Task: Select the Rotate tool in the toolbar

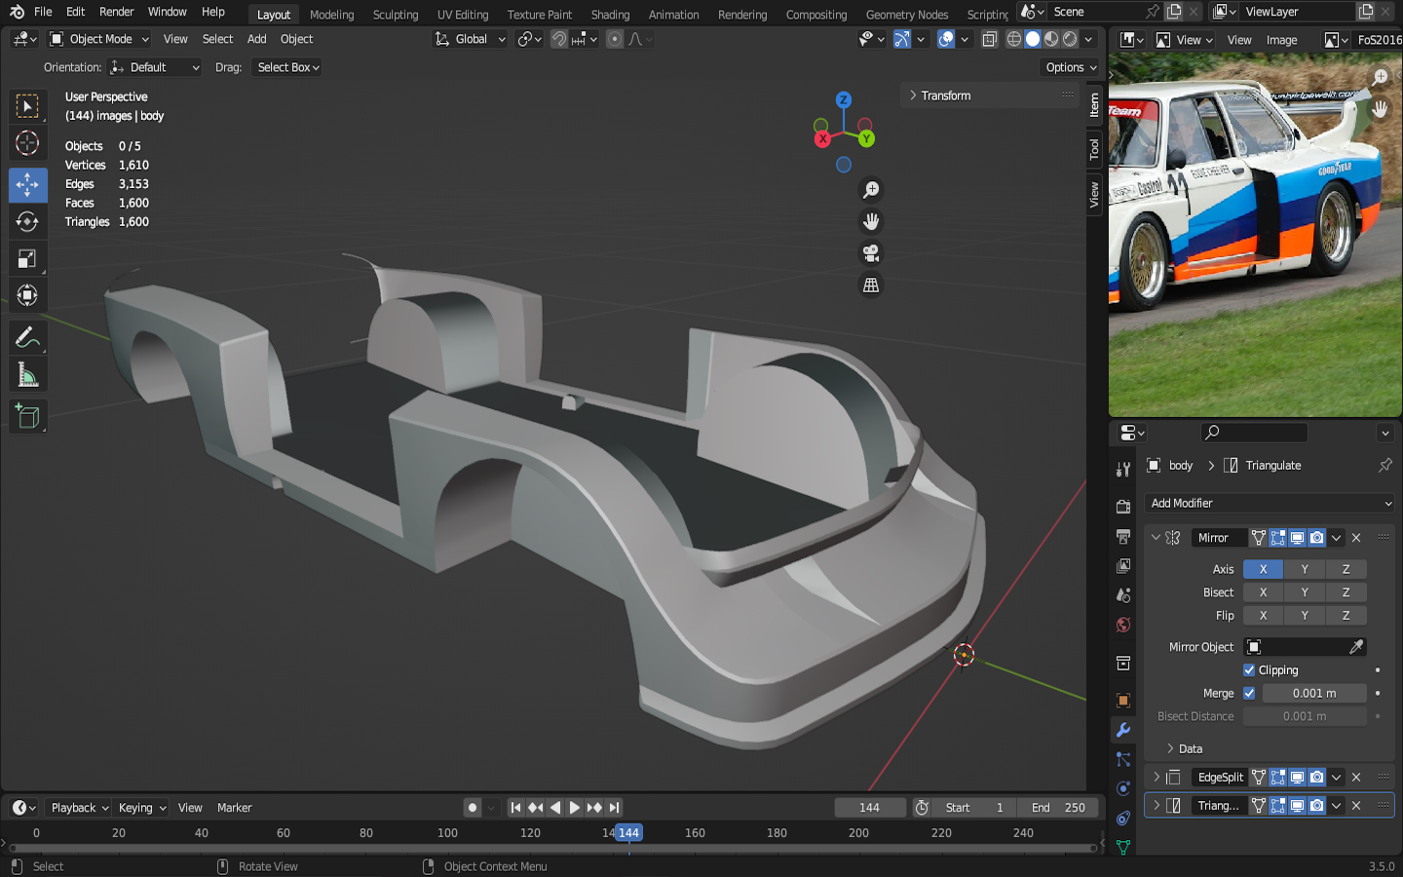Action: tap(27, 222)
